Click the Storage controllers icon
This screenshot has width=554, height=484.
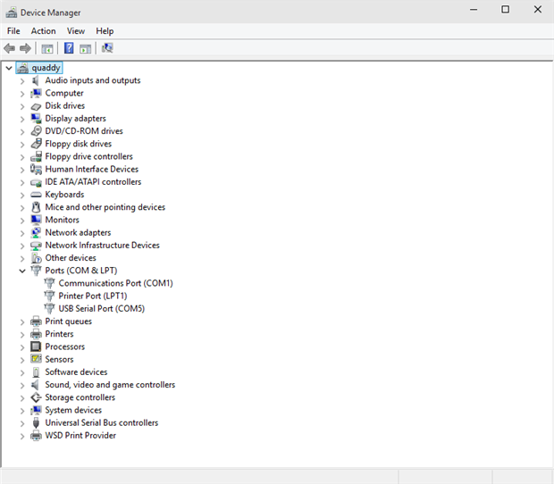[x=36, y=397]
